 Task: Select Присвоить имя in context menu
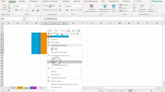(64, 87)
